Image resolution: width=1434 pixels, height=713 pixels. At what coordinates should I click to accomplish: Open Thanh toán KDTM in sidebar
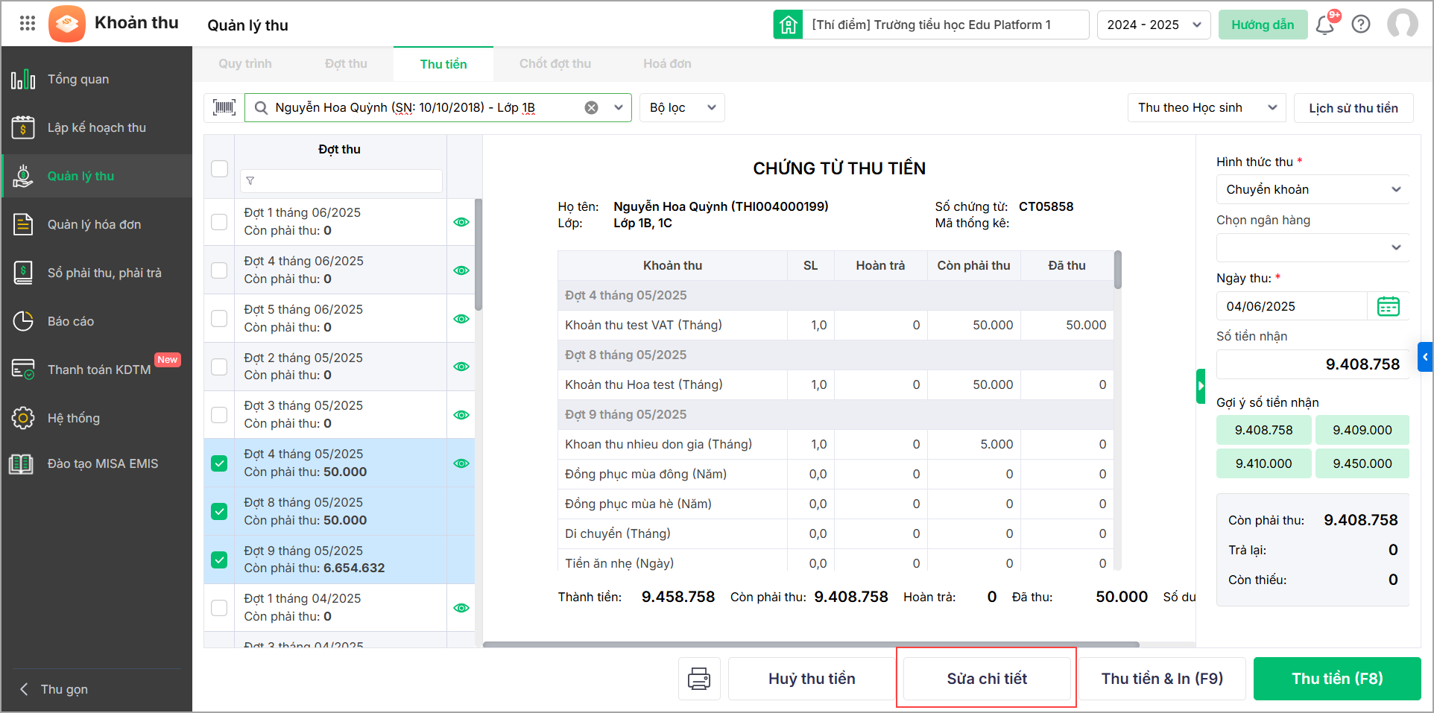point(97,370)
